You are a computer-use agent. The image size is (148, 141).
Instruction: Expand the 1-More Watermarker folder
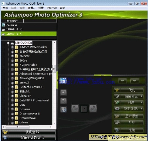point(12,47)
